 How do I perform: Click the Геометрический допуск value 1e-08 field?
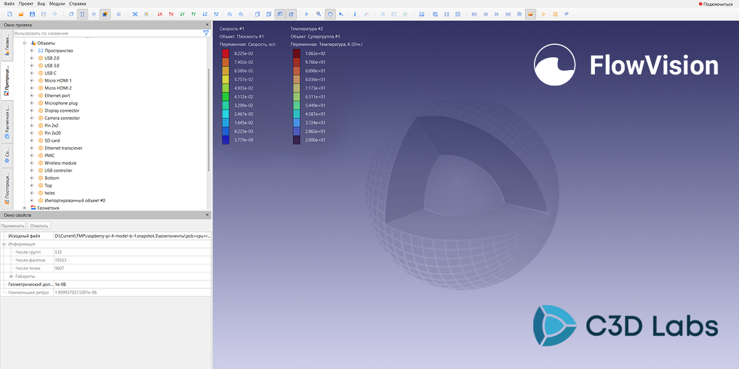pyautogui.click(x=132, y=284)
